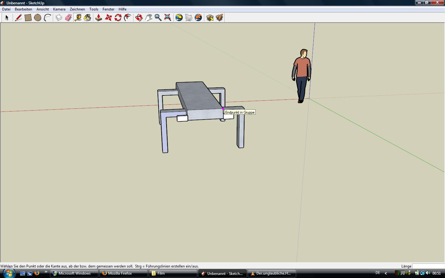Use the Zoom Extents tool
The width and height of the screenshot is (445, 278).
[167, 18]
